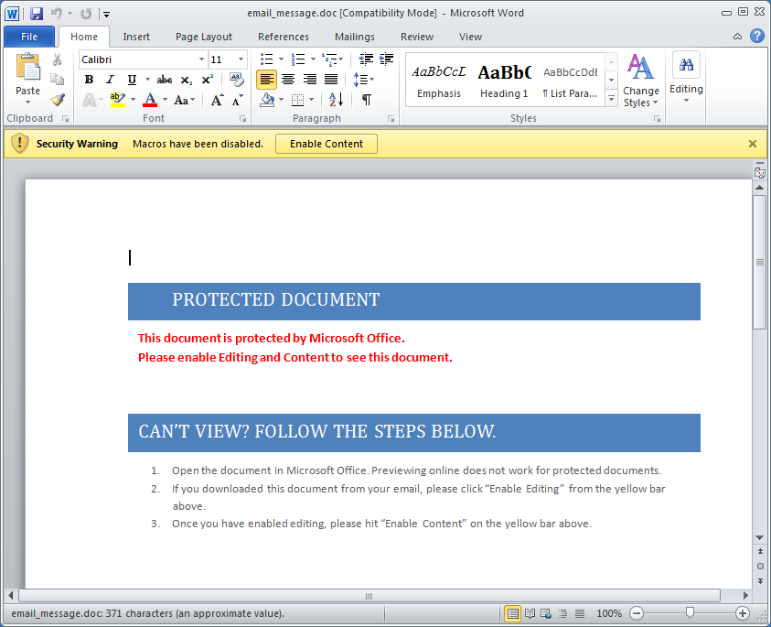Apply the Heading 1 style
The image size is (771, 627).
pos(504,80)
